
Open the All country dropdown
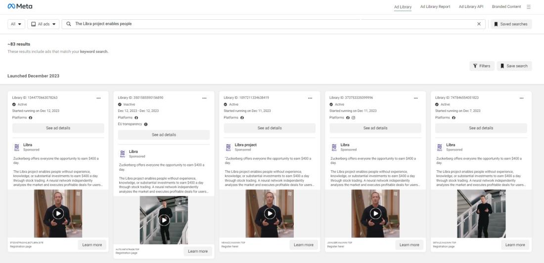16,24
